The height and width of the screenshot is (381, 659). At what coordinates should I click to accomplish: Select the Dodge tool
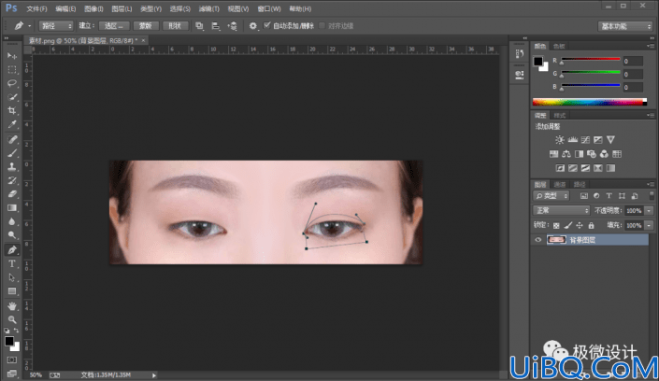pyautogui.click(x=12, y=235)
